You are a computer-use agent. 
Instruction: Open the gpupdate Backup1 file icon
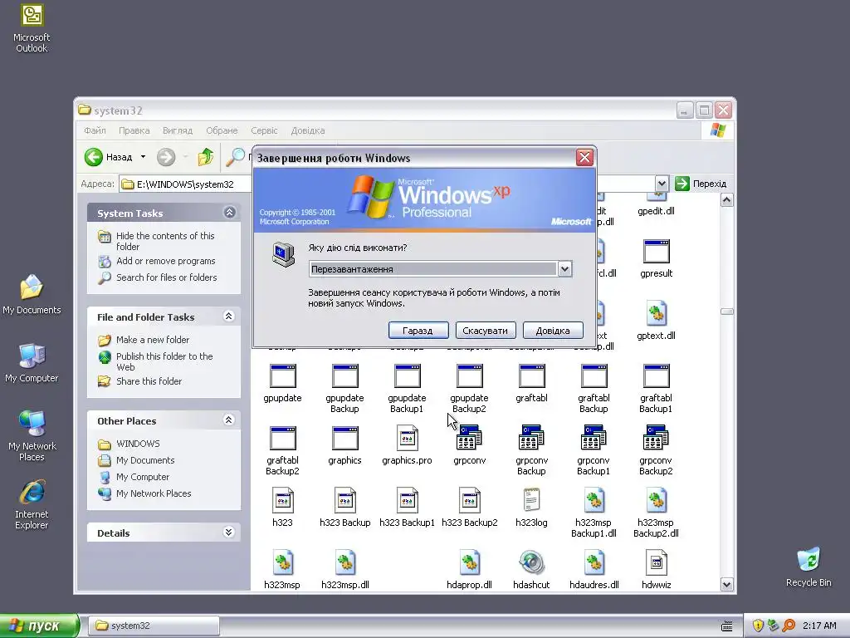click(x=407, y=376)
